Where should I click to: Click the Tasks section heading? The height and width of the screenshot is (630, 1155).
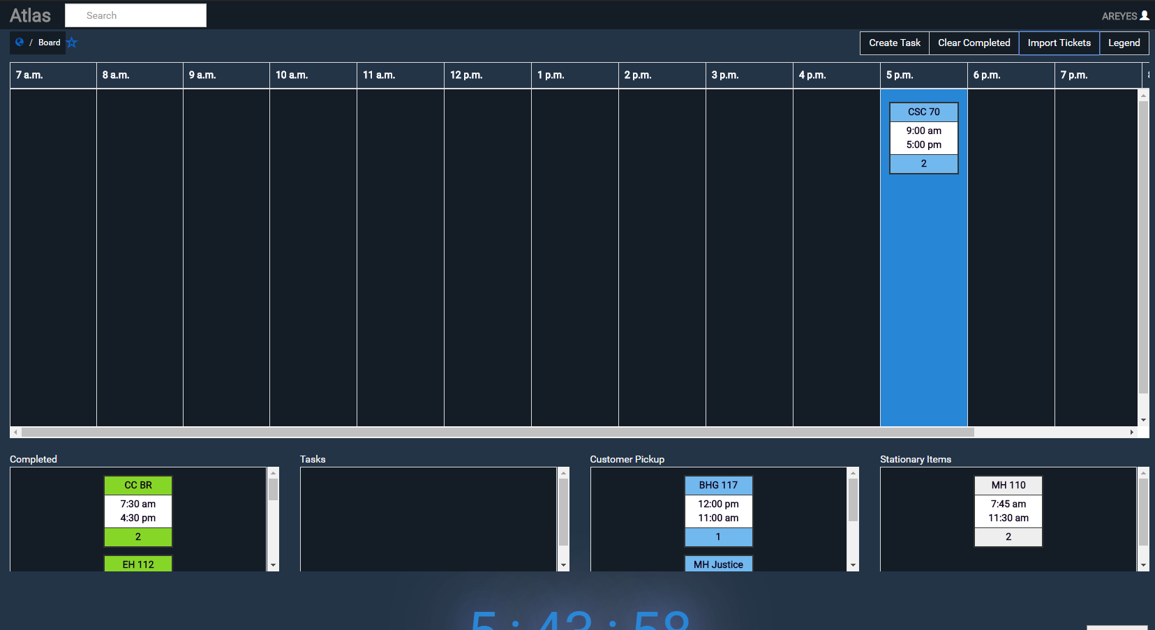[x=313, y=459]
